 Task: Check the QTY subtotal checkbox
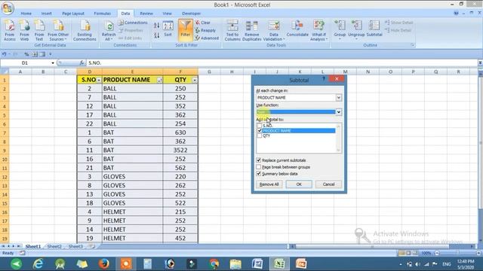point(260,135)
